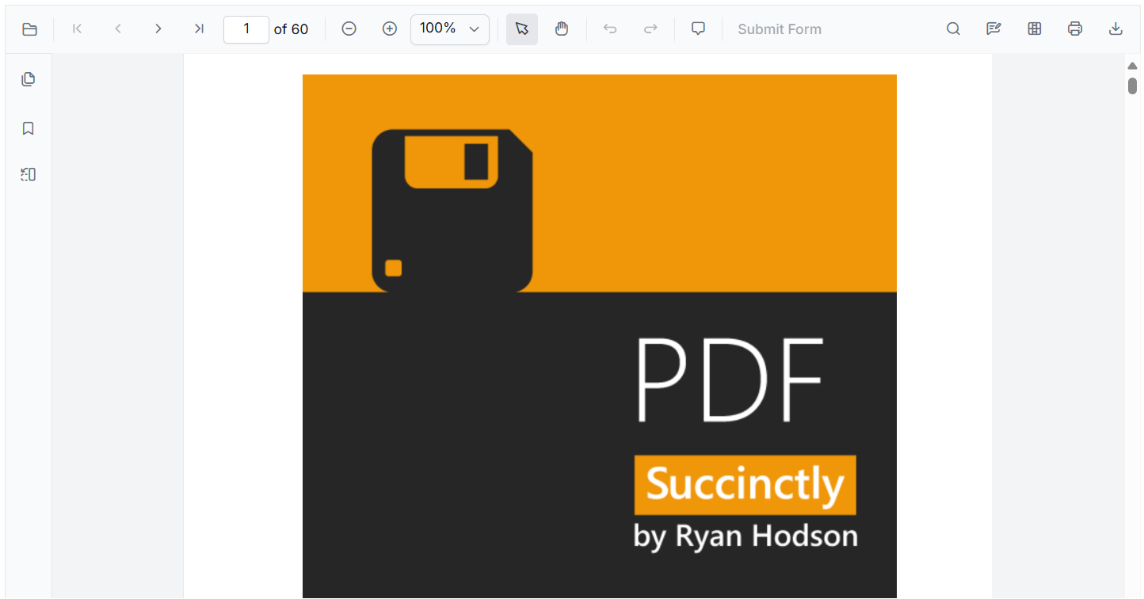The height and width of the screenshot is (599, 1144).
Task: Jump to the last page
Action: pyautogui.click(x=199, y=29)
